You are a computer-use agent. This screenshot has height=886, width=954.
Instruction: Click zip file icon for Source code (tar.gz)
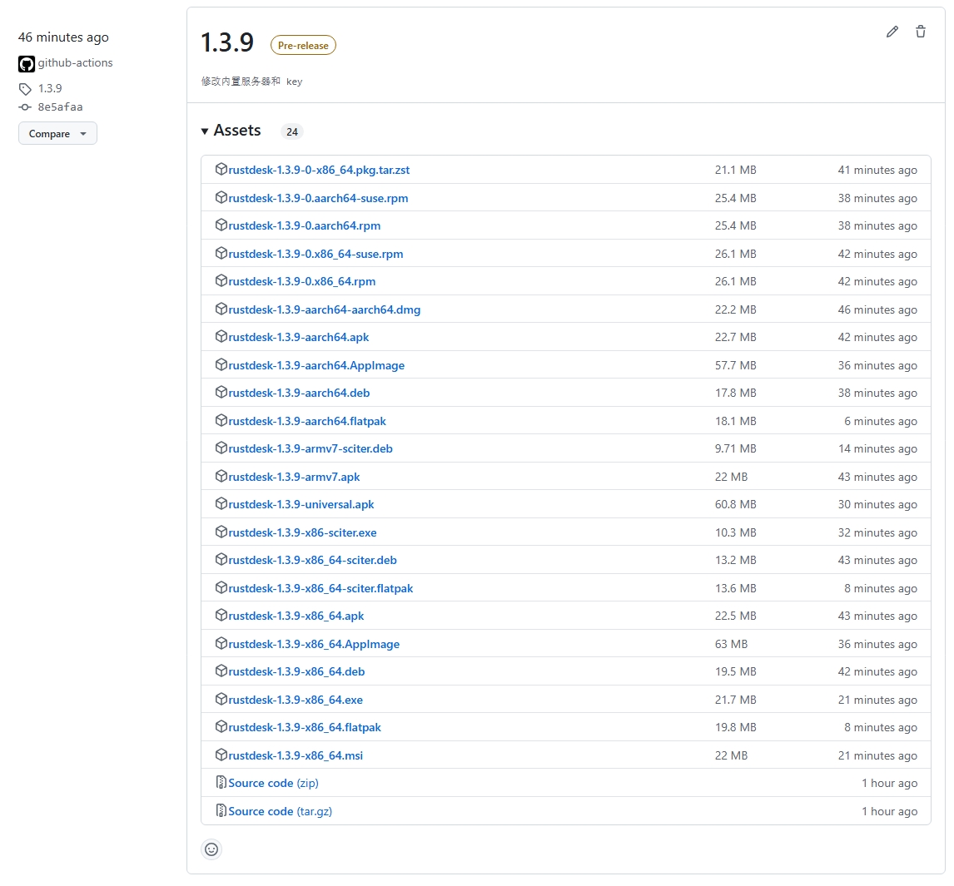(x=221, y=810)
